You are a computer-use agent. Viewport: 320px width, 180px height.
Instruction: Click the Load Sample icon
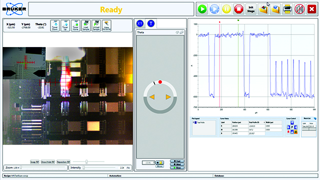86,25
